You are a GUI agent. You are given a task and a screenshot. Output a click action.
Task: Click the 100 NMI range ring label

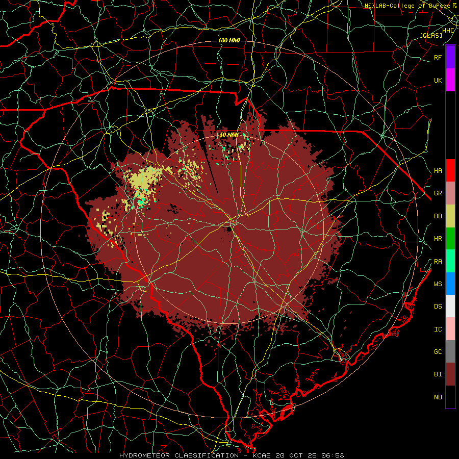(229, 40)
